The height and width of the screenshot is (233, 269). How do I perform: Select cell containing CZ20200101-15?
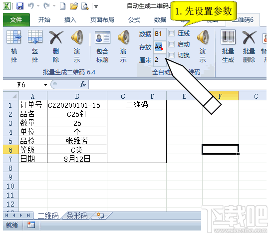tap(77, 105)
